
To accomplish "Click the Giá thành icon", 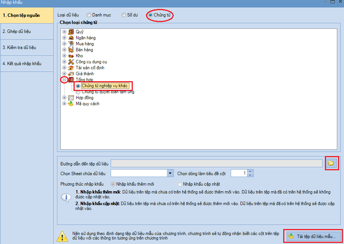I will point(71,74).
